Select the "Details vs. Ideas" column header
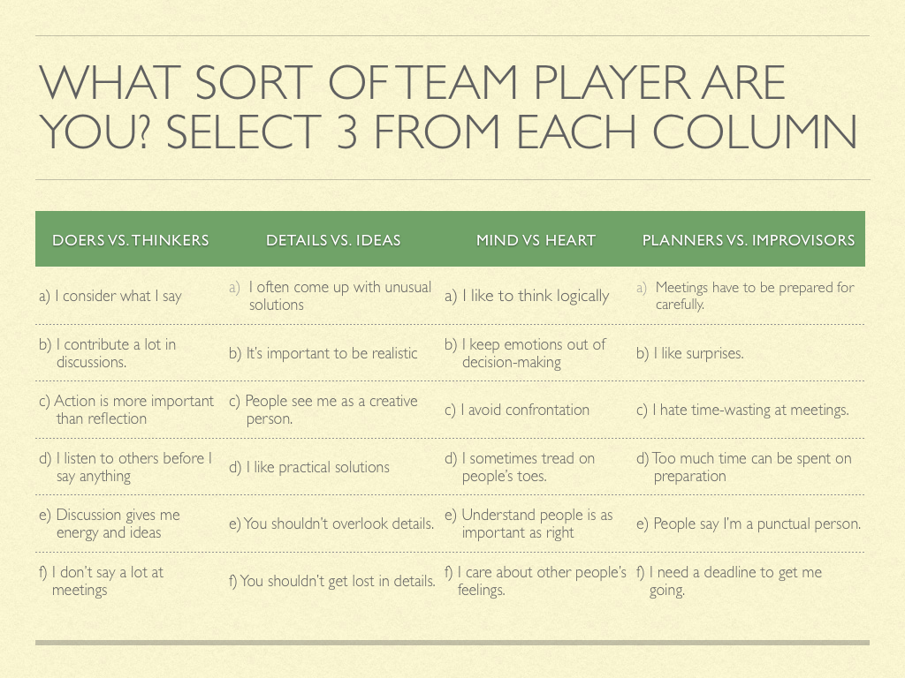Screen dimensions: 905x678 tap(333, 240)
